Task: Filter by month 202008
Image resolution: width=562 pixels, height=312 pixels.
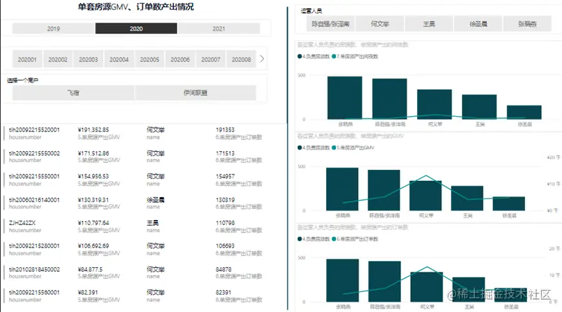Action: 241,60
